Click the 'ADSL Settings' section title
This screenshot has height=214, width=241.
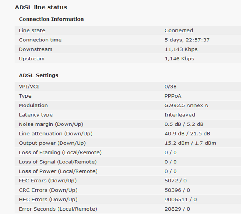39,75
